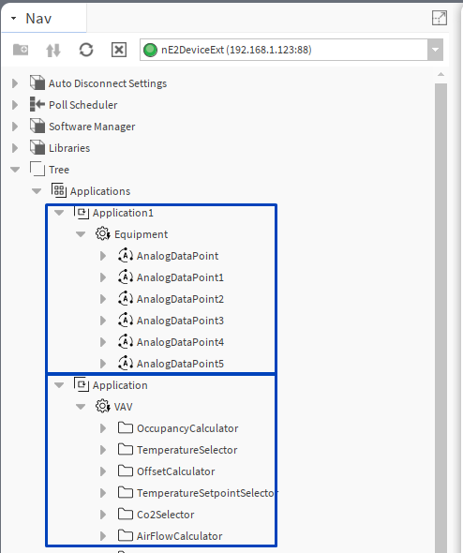The image size is (463, 553).
Task: Expand the Software Manager node
Action: (15, 127)
